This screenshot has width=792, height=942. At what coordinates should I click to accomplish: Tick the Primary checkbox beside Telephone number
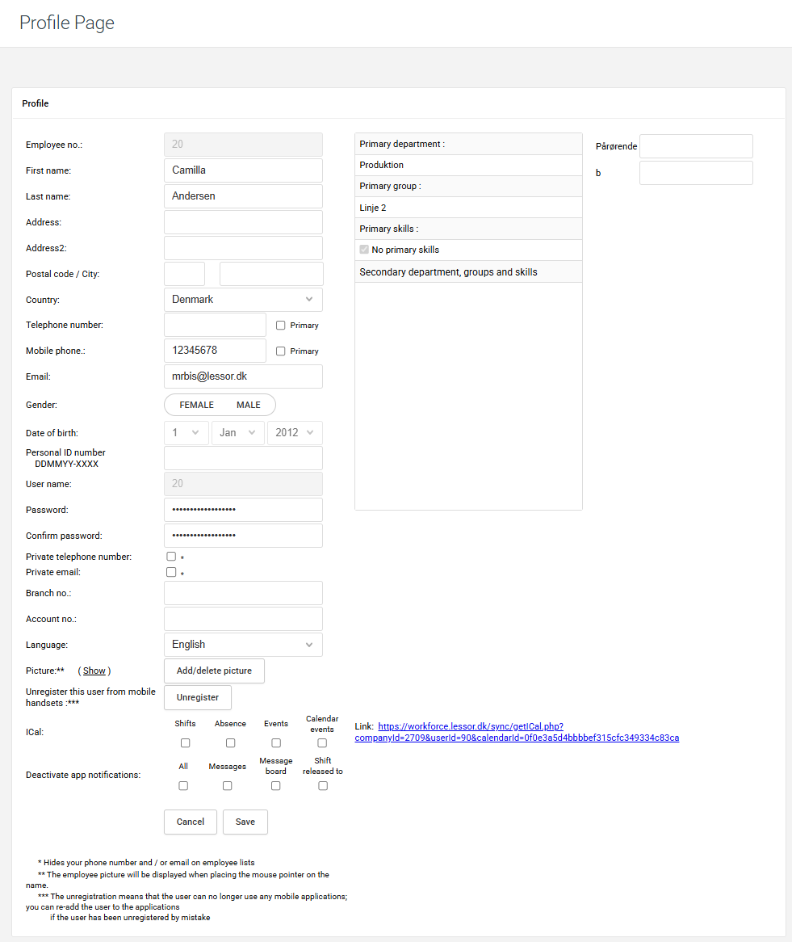(x=280, y=325)
